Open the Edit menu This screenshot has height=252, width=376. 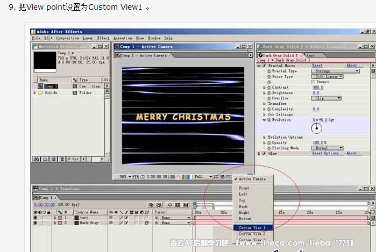(48, 38)
